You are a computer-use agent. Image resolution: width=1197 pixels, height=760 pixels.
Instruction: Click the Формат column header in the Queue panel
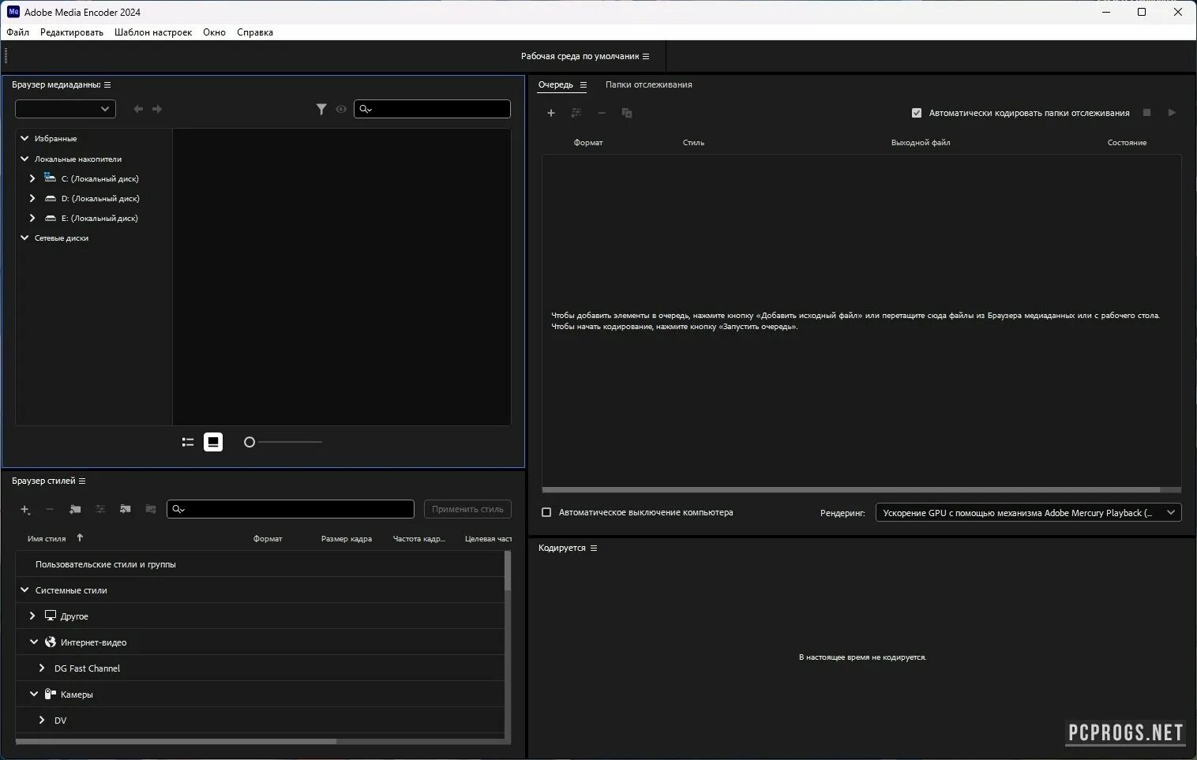click(588, 143)
